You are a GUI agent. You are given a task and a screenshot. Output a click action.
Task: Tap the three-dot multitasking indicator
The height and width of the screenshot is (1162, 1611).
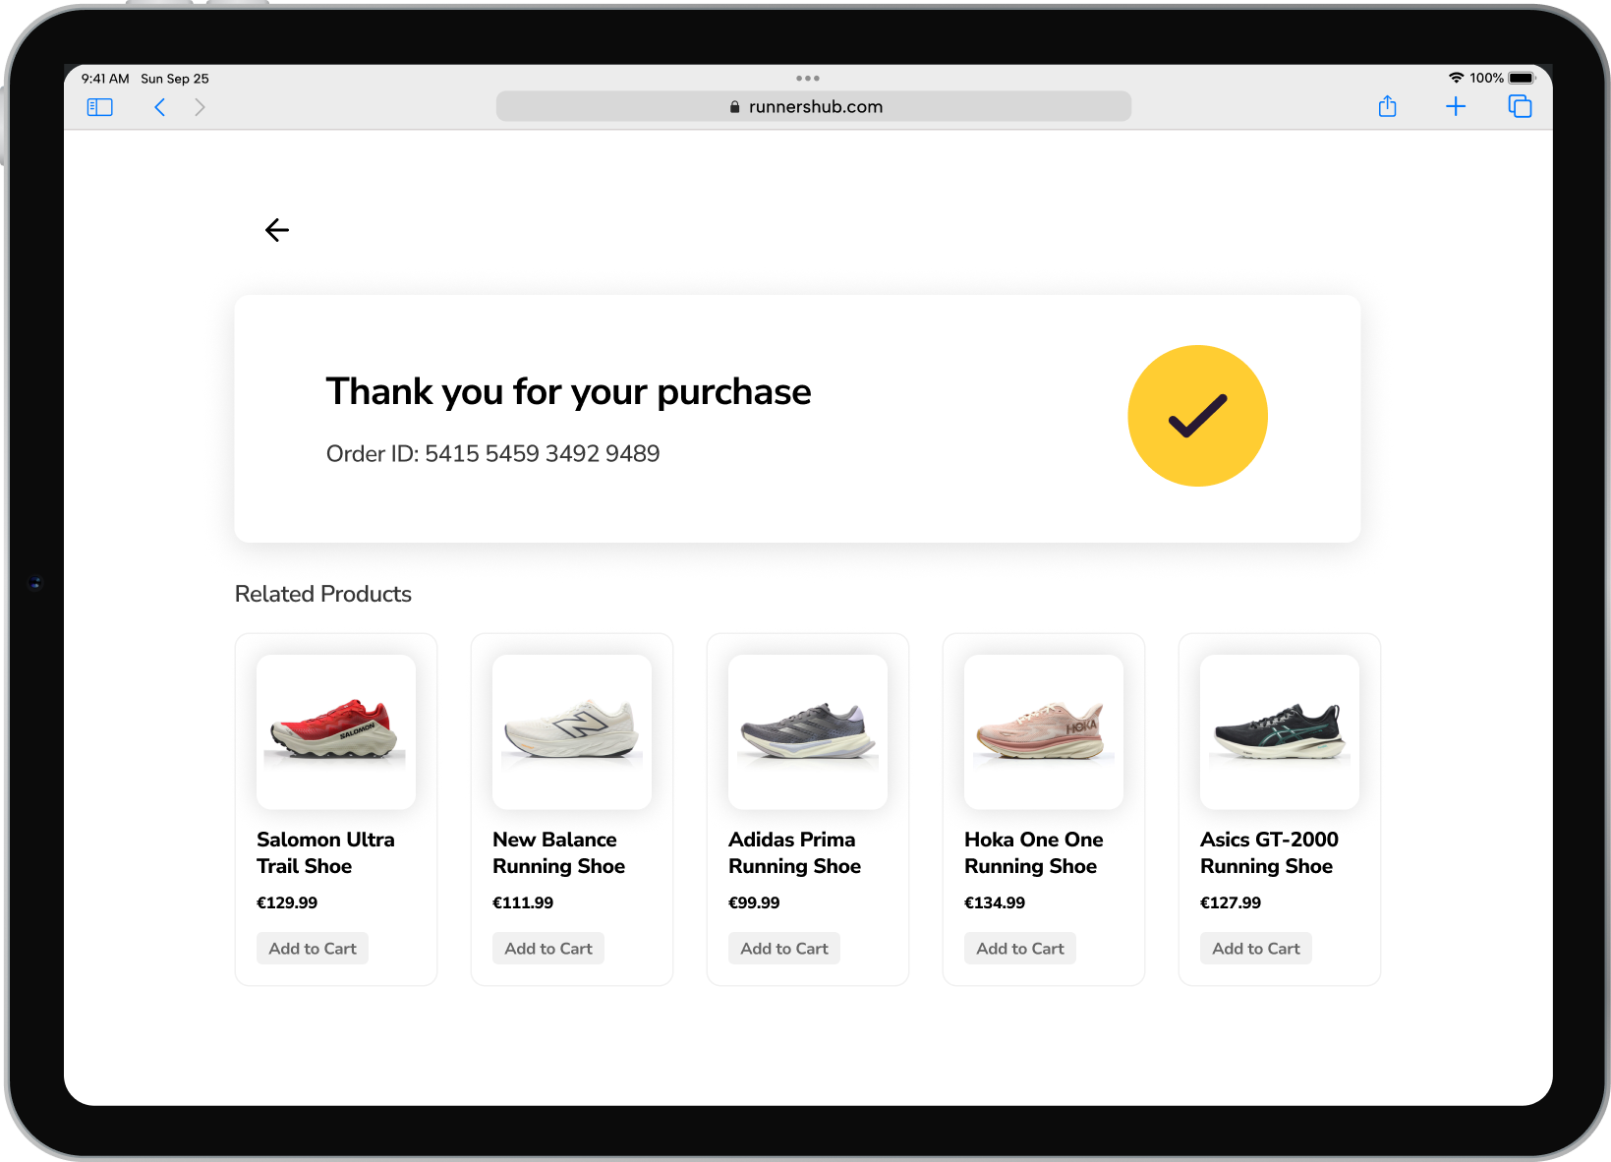[808, 78]
